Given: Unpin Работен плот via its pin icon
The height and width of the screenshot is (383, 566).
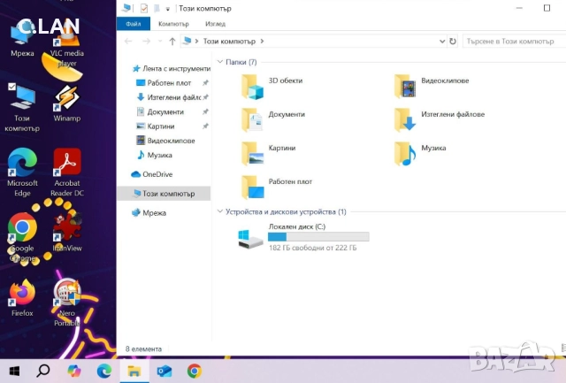Looking at the screenshot, I should click(205, 83).
